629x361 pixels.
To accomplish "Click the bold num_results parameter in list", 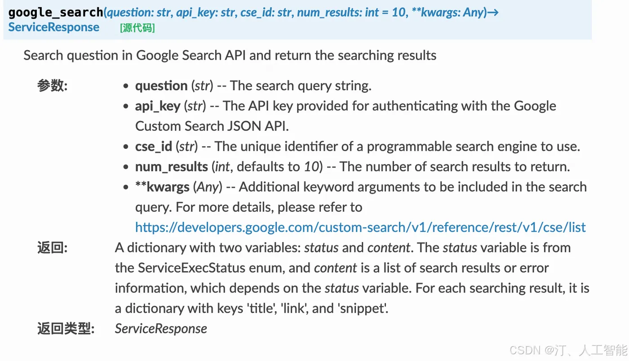I will pos(171,167).
